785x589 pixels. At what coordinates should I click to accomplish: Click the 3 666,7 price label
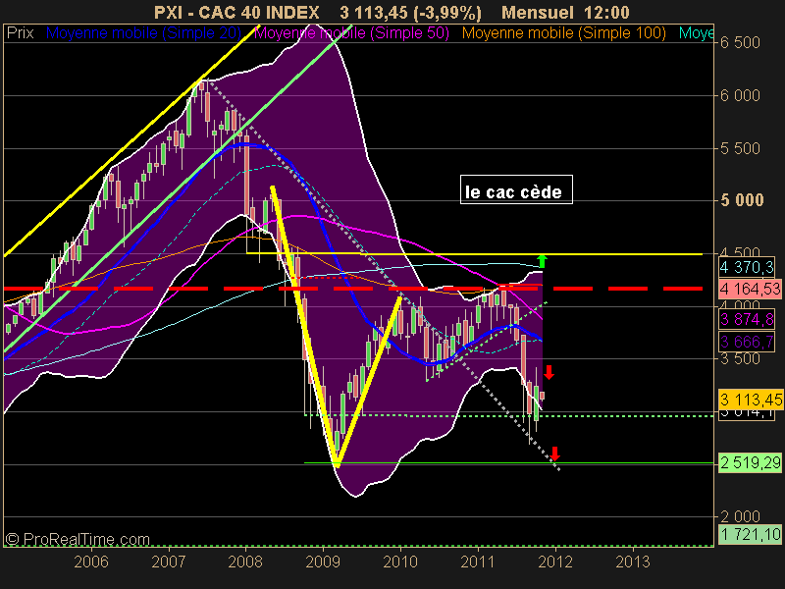(x=747, y=342)
